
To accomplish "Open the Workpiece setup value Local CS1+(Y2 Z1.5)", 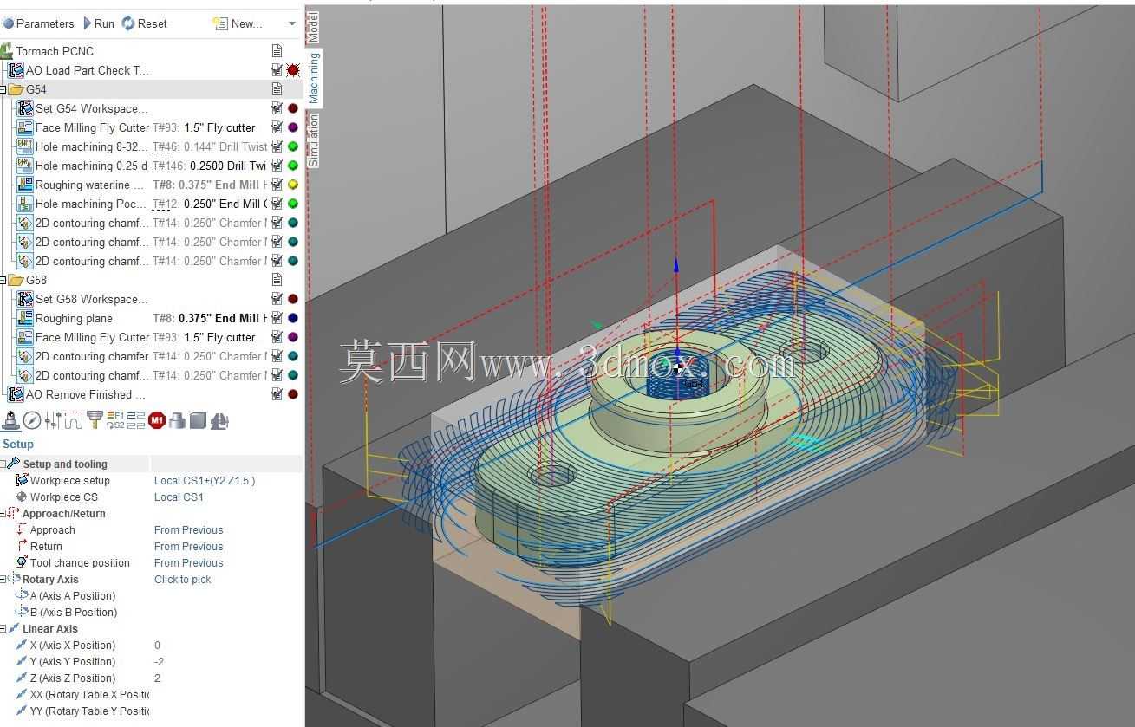I will [x=205, y=480].
